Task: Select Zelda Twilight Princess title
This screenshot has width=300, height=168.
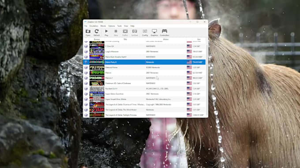Action: [121, 115]
